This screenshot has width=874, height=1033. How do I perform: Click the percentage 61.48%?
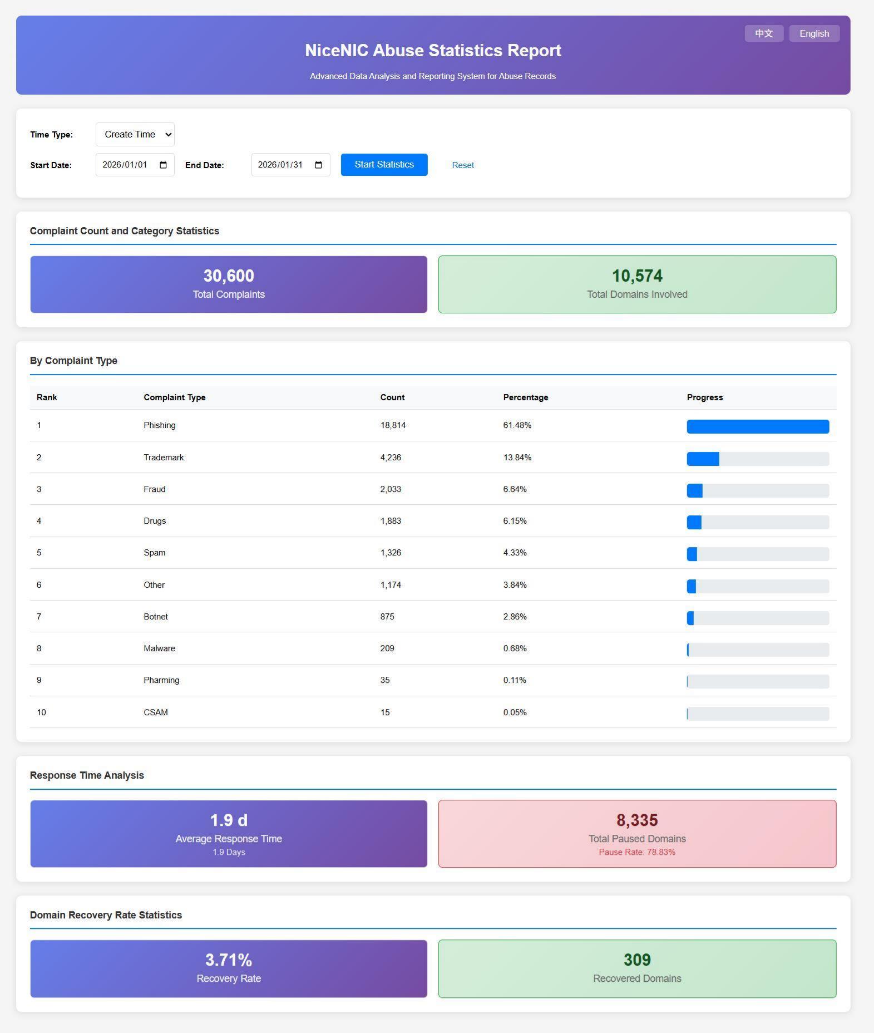coord(517,425)
